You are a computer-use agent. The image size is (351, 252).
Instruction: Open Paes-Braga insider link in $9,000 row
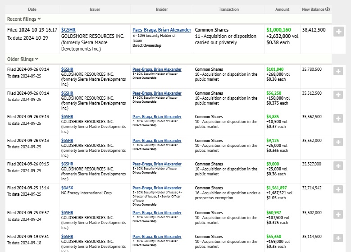click(x=157, y=164)
